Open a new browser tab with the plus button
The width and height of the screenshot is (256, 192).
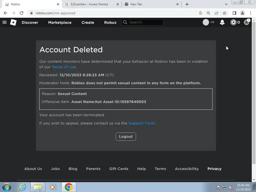pyautogui.click(x=187, y=4)
